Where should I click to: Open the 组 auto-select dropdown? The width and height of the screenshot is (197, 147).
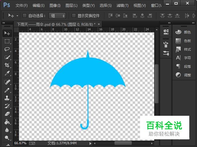click(x=57, y=16)
